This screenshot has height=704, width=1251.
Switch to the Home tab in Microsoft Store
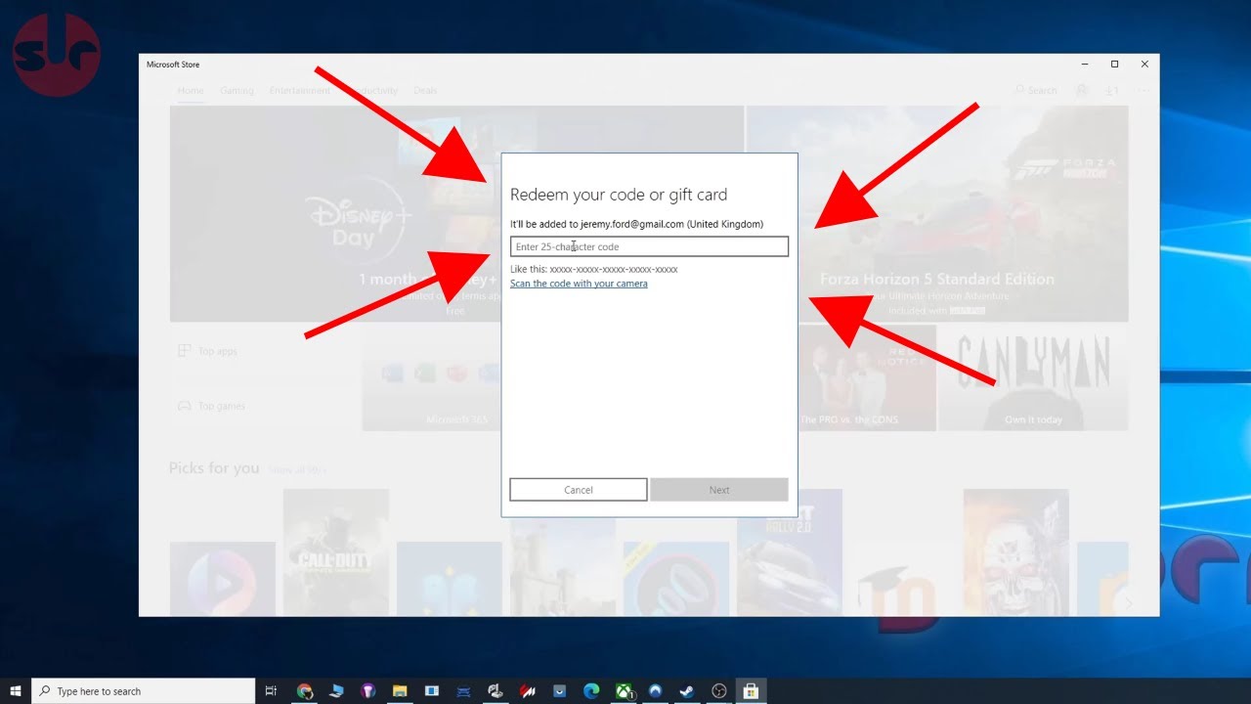[x=191, y=91]
